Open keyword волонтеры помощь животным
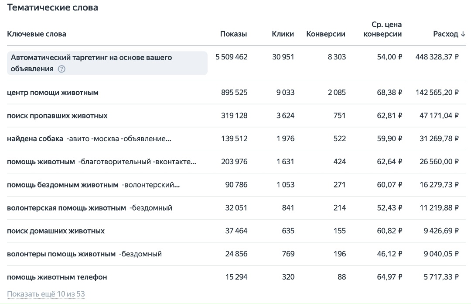The image size is (471, 304). (x=61, y=254)
